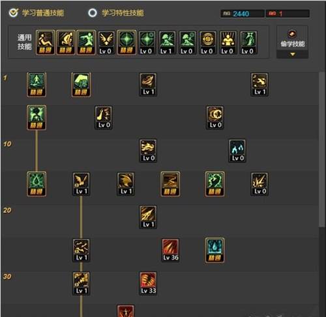Click the skill tree vertical scrollbar
Screen dimensions: 326x317
(x=322, y=150)
